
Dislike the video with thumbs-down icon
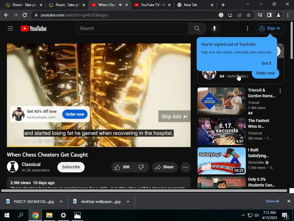[x=141, y=167]
